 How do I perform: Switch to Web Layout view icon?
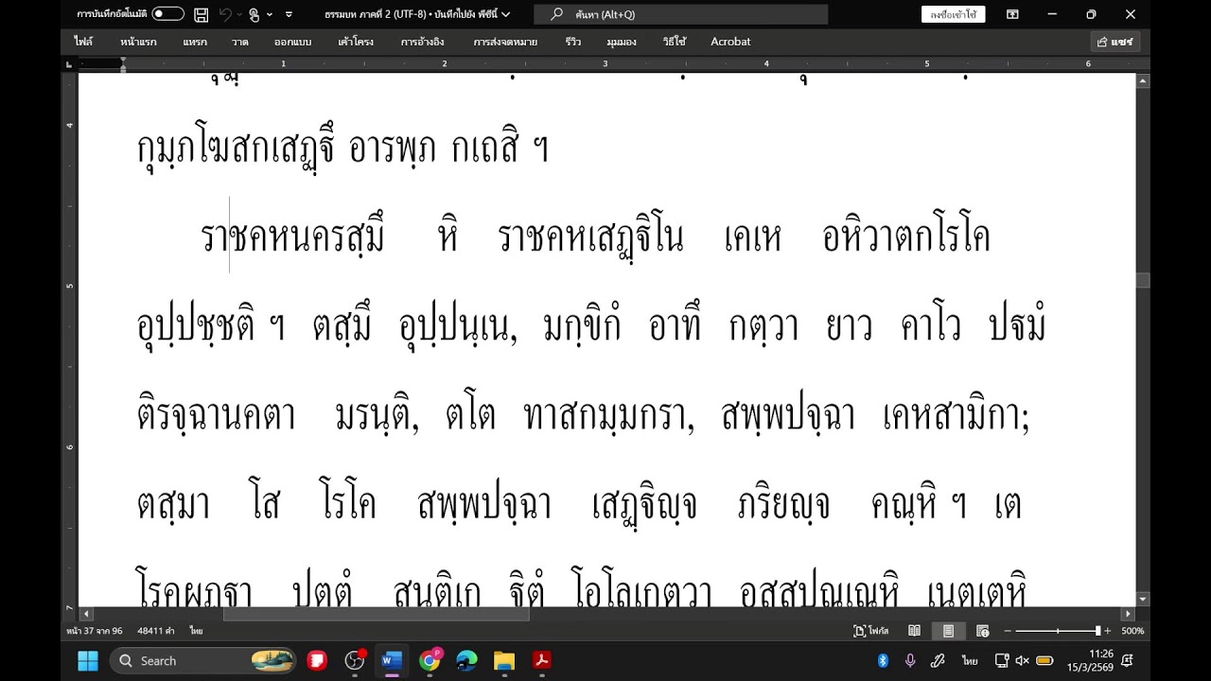(x=982, y=631)
